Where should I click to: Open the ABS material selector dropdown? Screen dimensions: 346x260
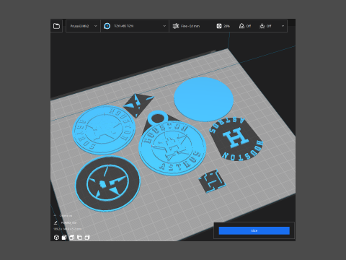[x=135, y=26]
